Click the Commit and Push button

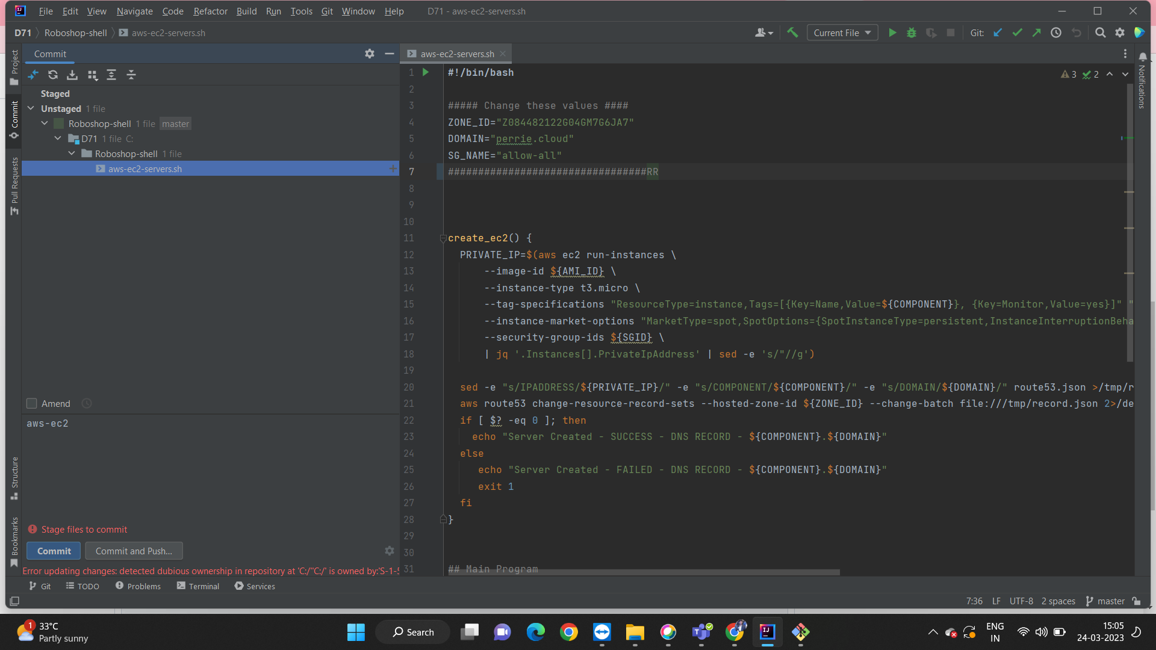click(134, 551)
